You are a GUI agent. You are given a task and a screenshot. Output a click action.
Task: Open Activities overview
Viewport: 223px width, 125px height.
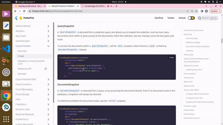click(6, 2)
